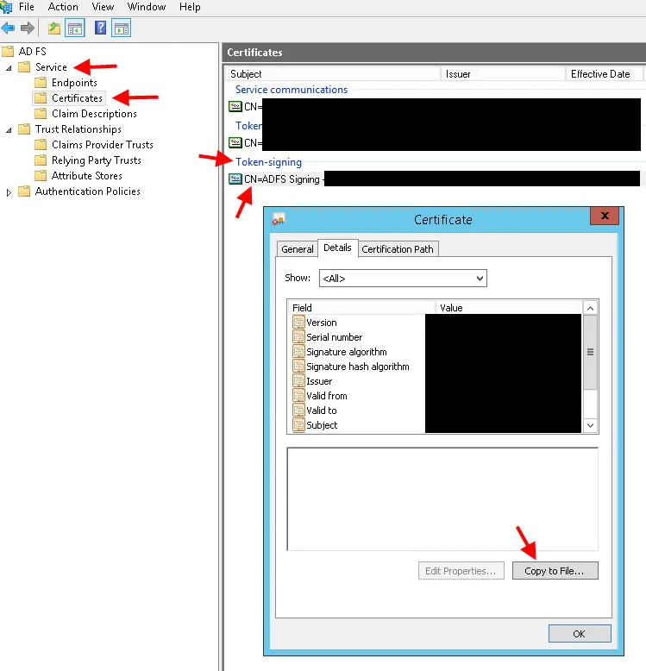
Task: Click the Issuer column header in Certificates
Action: (x=503, y=73)
